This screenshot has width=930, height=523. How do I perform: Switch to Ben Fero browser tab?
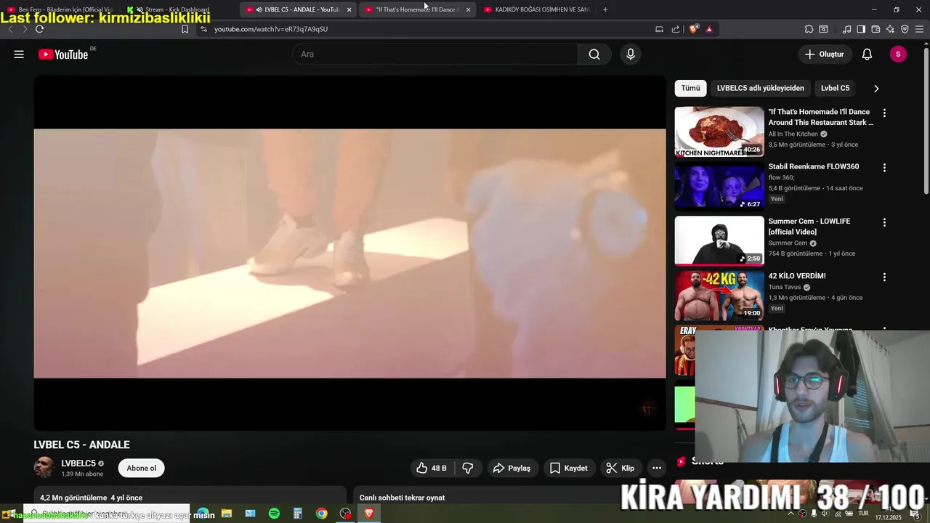60,9
